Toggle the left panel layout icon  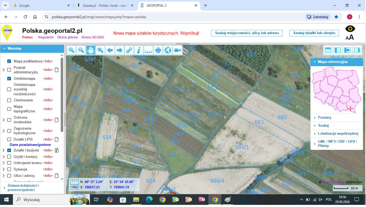pos(338,50)
